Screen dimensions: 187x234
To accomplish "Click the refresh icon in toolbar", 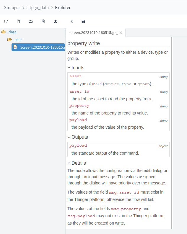I will 6,22.
